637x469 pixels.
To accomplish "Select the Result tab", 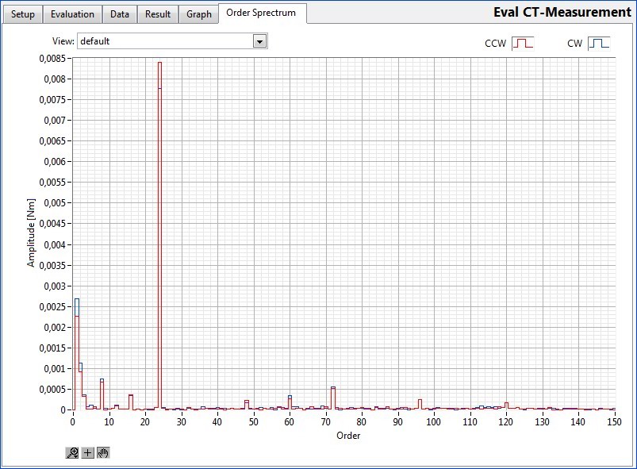I will [158, 14].
